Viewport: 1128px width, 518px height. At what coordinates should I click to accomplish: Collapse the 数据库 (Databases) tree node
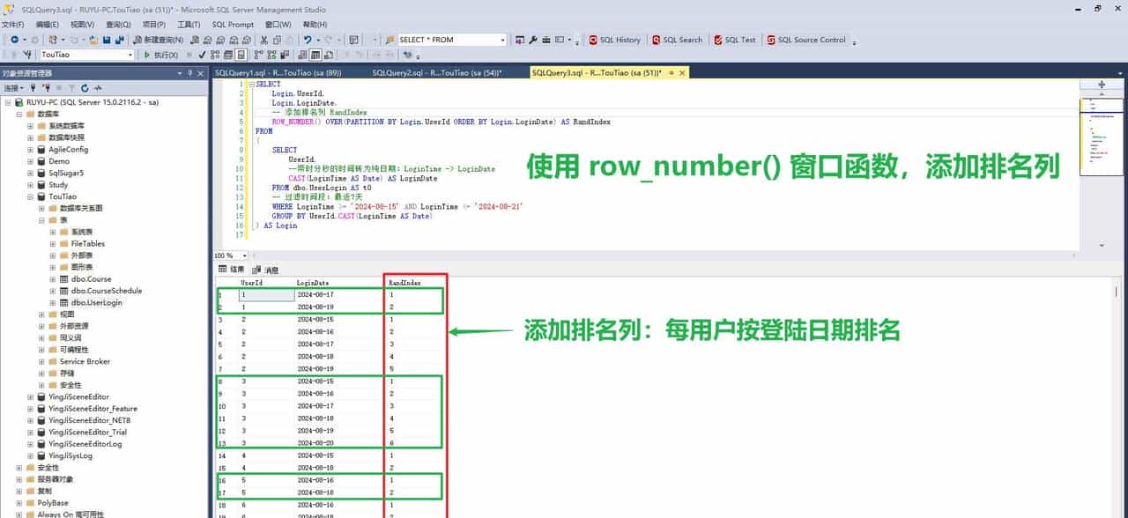coord(19,114)
